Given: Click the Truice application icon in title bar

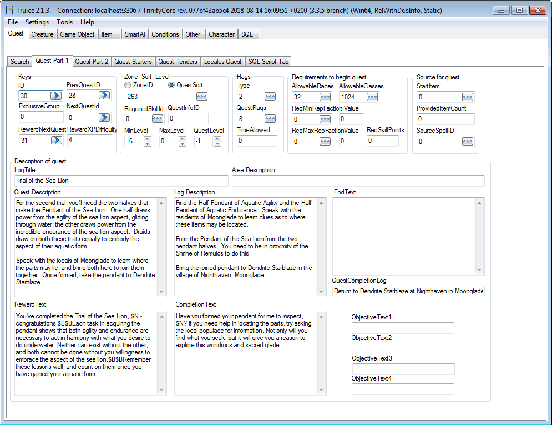Looking at the screenshot, I should click(x=9, y=10).
